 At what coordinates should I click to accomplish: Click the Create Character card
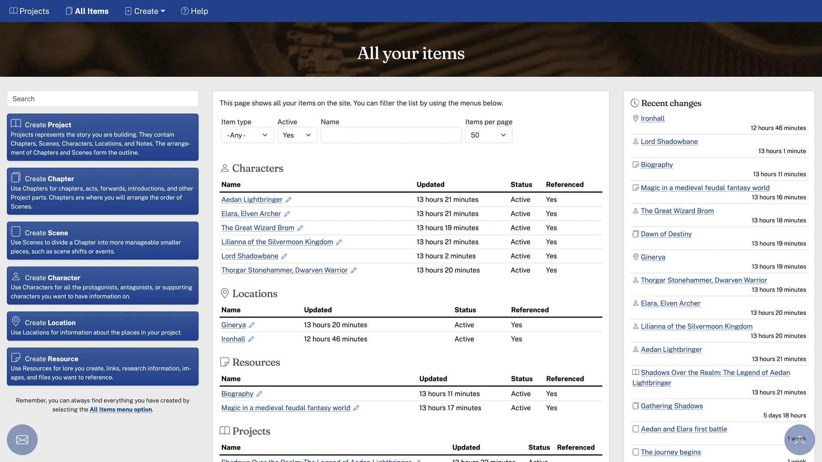[x=103, y=286]
